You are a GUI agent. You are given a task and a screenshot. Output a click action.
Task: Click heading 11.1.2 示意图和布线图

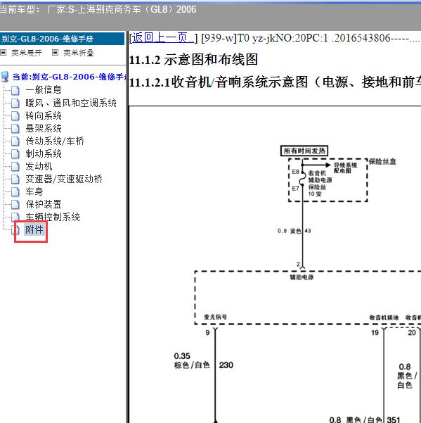pyautogui.click(x=193, y=60)
